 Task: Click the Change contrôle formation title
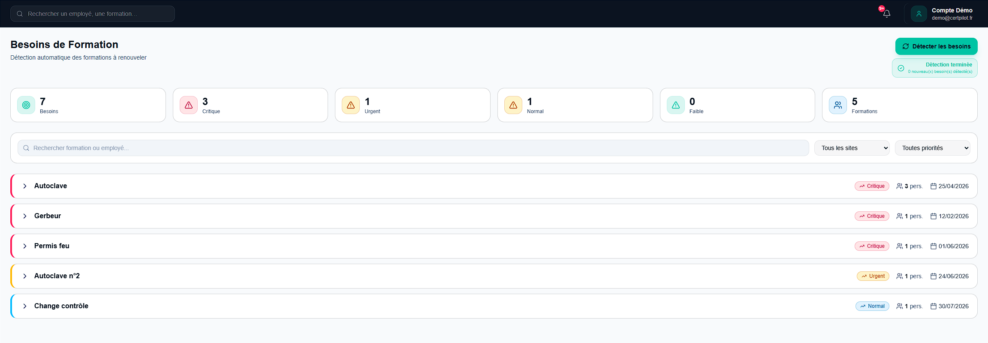(61, 306)
